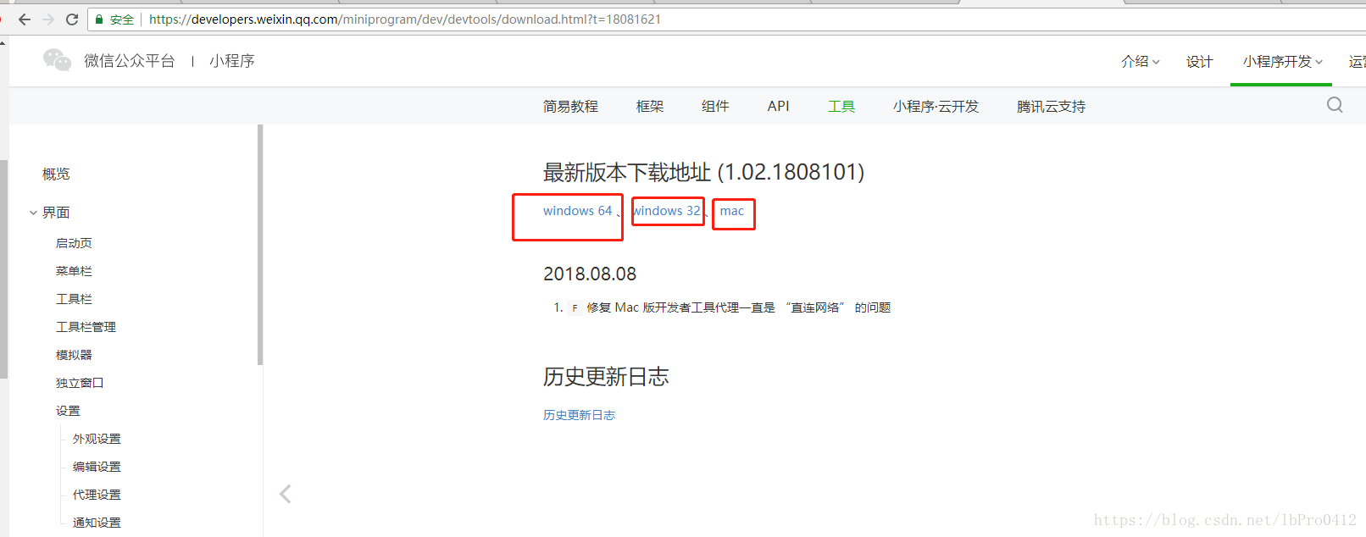Open 代理设置 sidebar item
The image size is (1366, 537).
tap(97, 495)
